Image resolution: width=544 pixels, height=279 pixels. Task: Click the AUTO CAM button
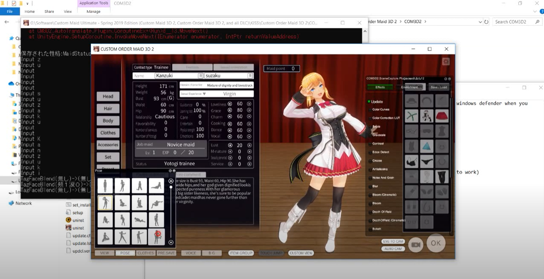click(x=393, y=249)
